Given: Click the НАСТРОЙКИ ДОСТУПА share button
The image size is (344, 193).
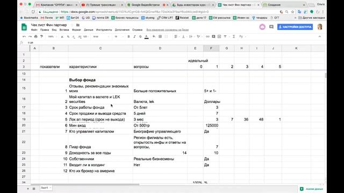Looking at the screenshot, I should (x=295, y=27).
